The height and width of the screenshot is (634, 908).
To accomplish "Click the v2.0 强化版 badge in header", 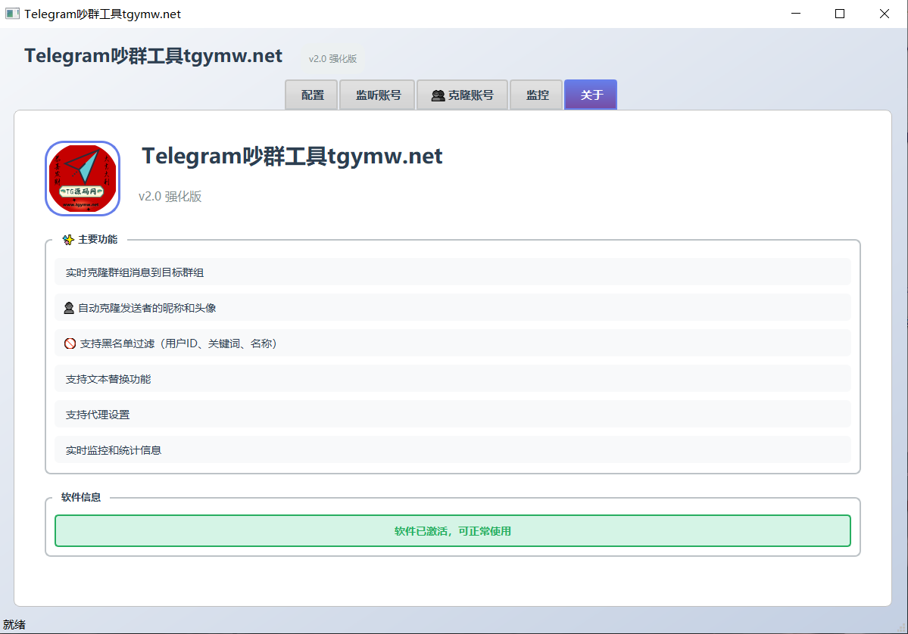I will coord(332,58).
